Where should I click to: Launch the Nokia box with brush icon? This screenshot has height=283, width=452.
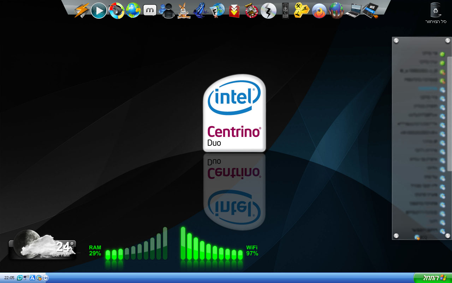coord(370,11)
